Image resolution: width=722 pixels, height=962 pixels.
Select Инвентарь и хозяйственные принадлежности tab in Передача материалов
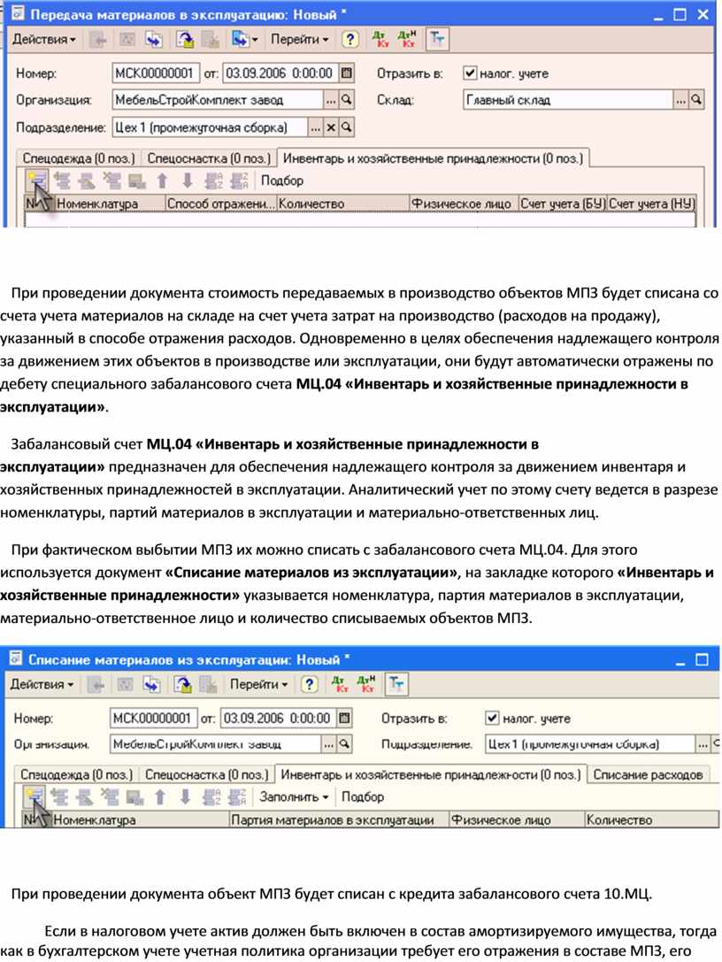pyautogui.click(x=433, y=158)
